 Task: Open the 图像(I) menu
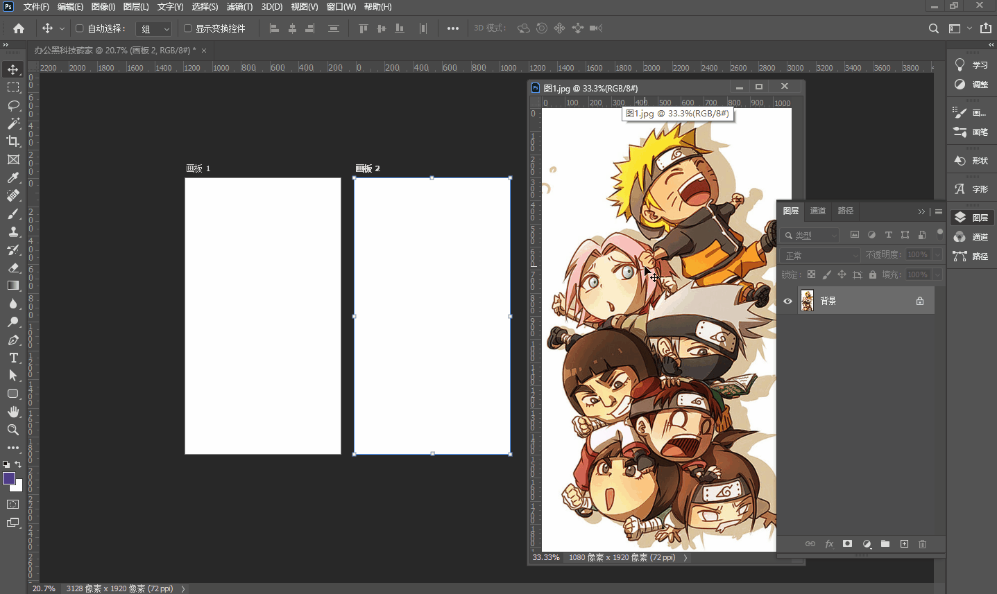click(x=103, y=7)
